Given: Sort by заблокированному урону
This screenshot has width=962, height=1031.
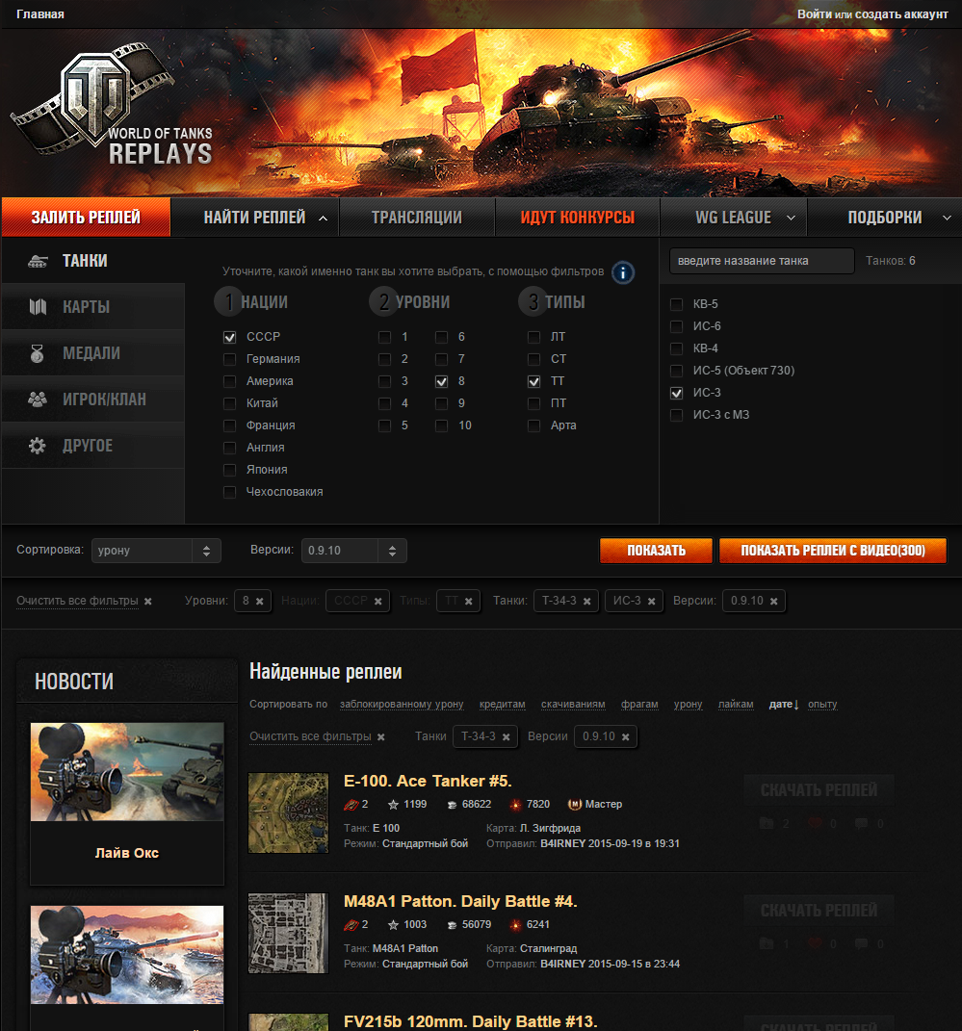Looking at the screenshot, I should [402, 705].
